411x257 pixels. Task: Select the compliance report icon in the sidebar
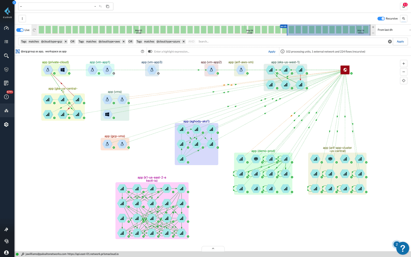(7, 83)
